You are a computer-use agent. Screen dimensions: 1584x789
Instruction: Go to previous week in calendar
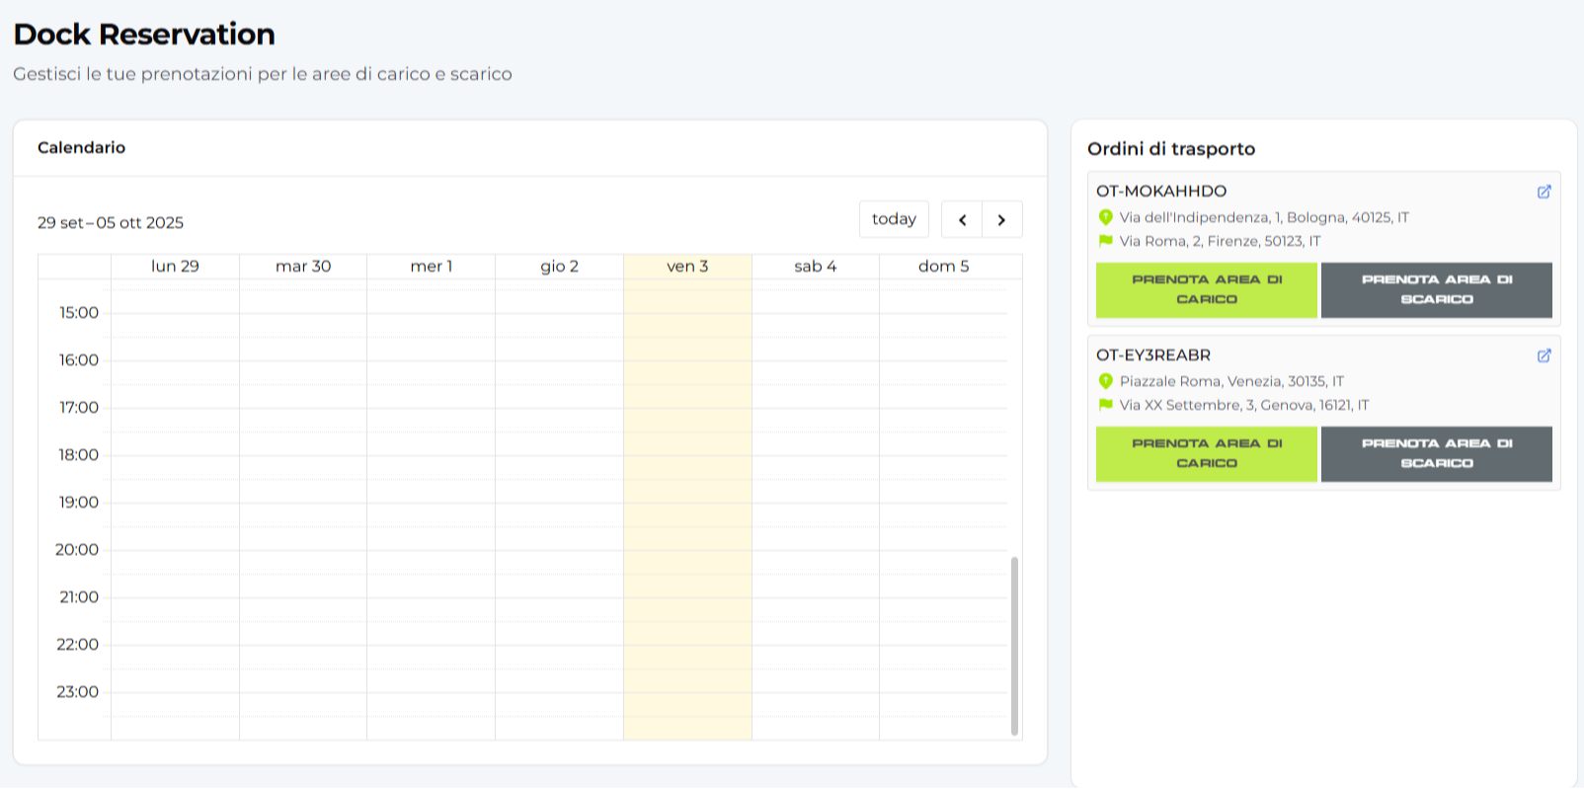pos(962,219)
